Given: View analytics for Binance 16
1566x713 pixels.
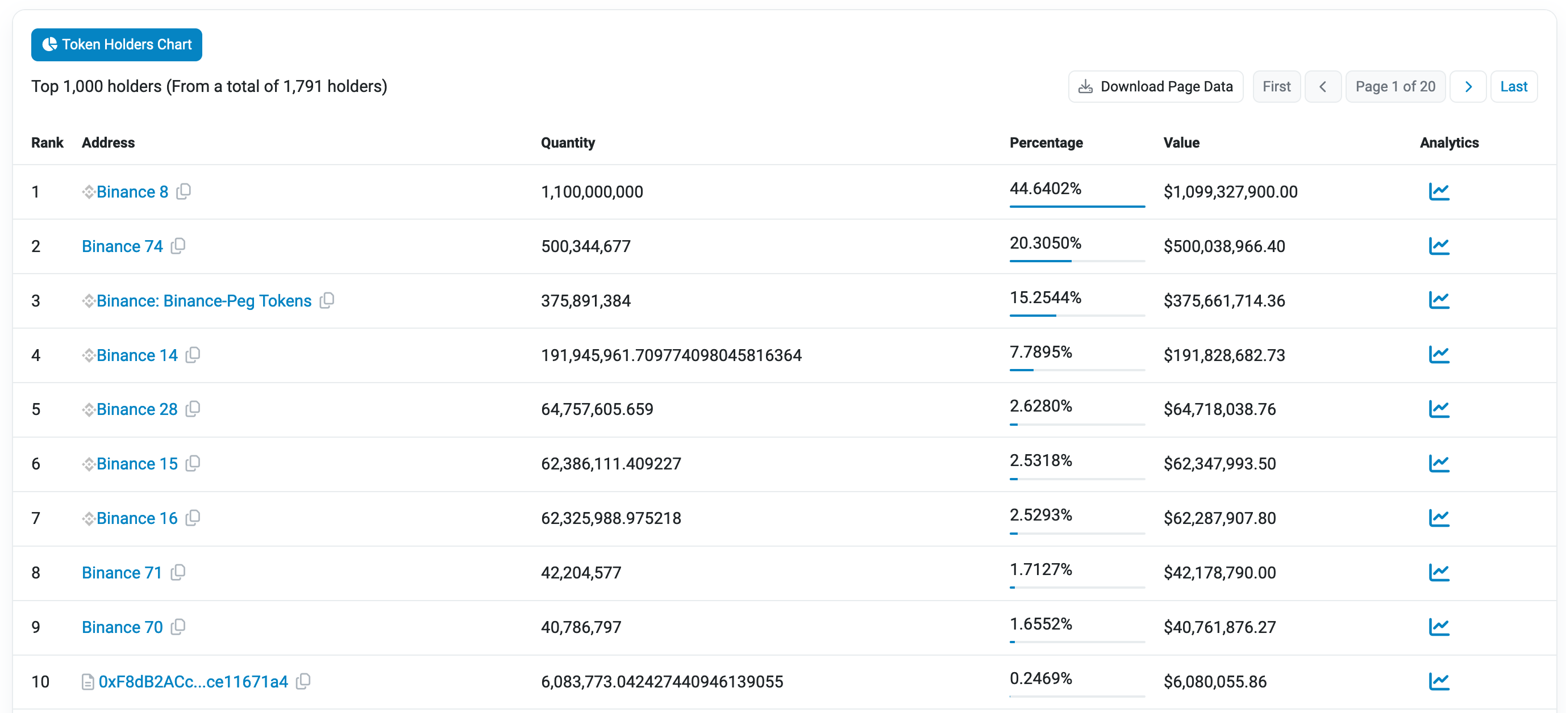Looking at the screenshot, I should [x=1438, y=518].
